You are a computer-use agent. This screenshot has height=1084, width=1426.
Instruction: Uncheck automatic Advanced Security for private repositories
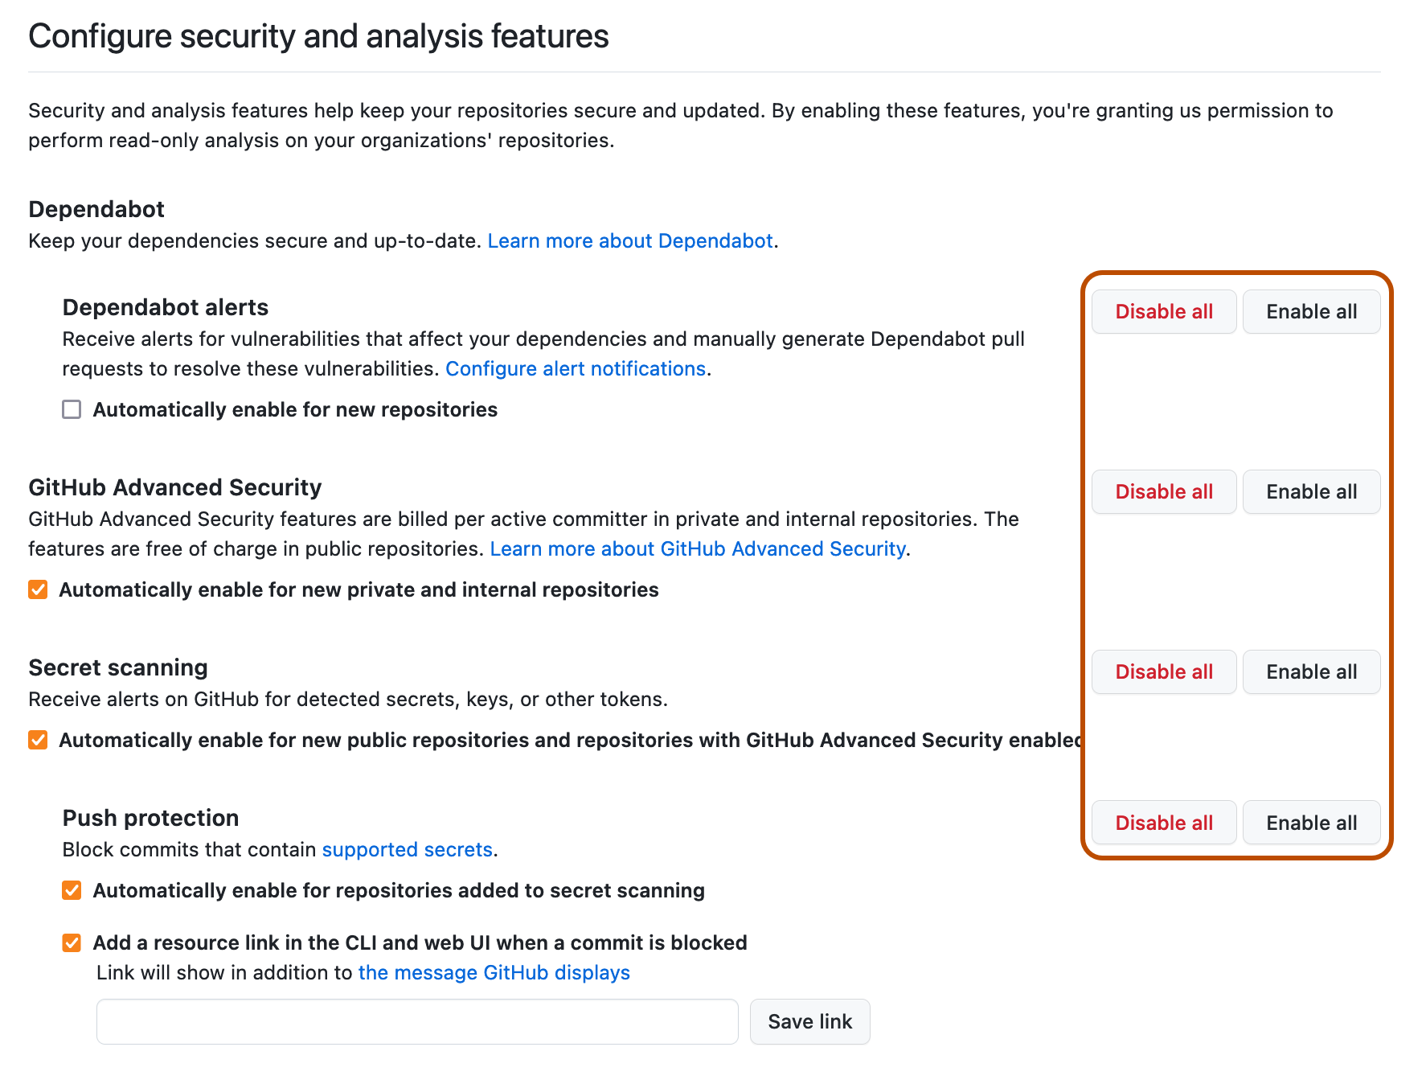pos(37,589)
